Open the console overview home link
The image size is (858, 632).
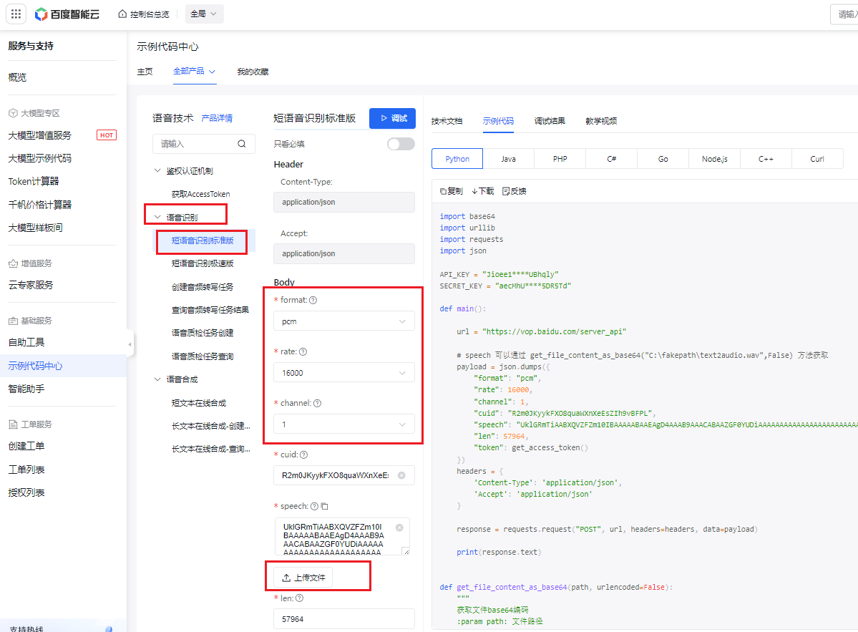pos(144,14)
